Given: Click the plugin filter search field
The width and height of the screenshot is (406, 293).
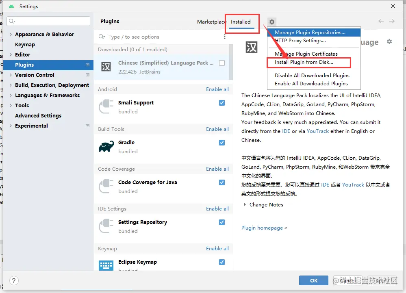Looking at the screenshot, I should (161, 37).
